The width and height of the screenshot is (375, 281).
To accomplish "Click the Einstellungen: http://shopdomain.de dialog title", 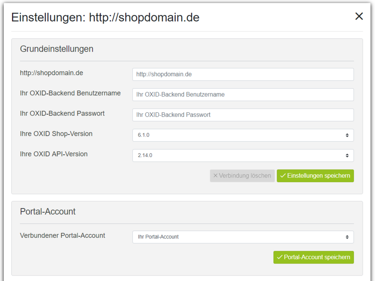I will point(105,17).
